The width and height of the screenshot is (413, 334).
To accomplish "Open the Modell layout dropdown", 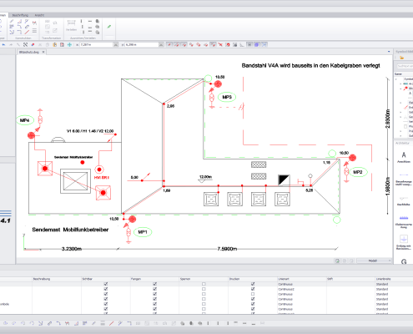I will (x=374, y=261).
